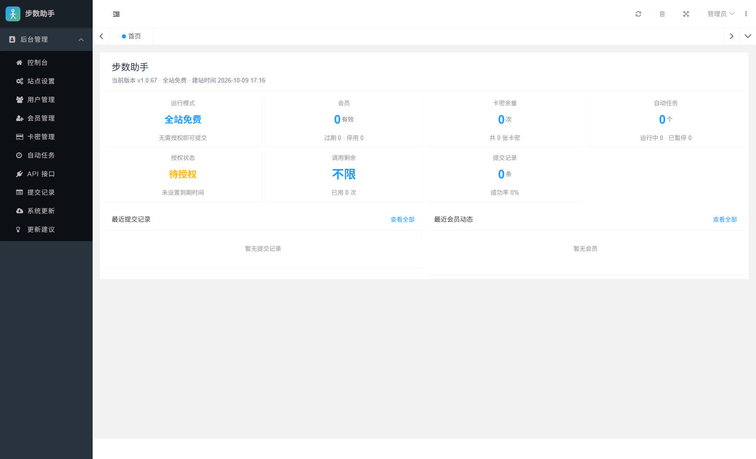The width and height of the screenshot is (756, 459).
Task: Go to 更新建议 page
Action: (x=46, y=229)
